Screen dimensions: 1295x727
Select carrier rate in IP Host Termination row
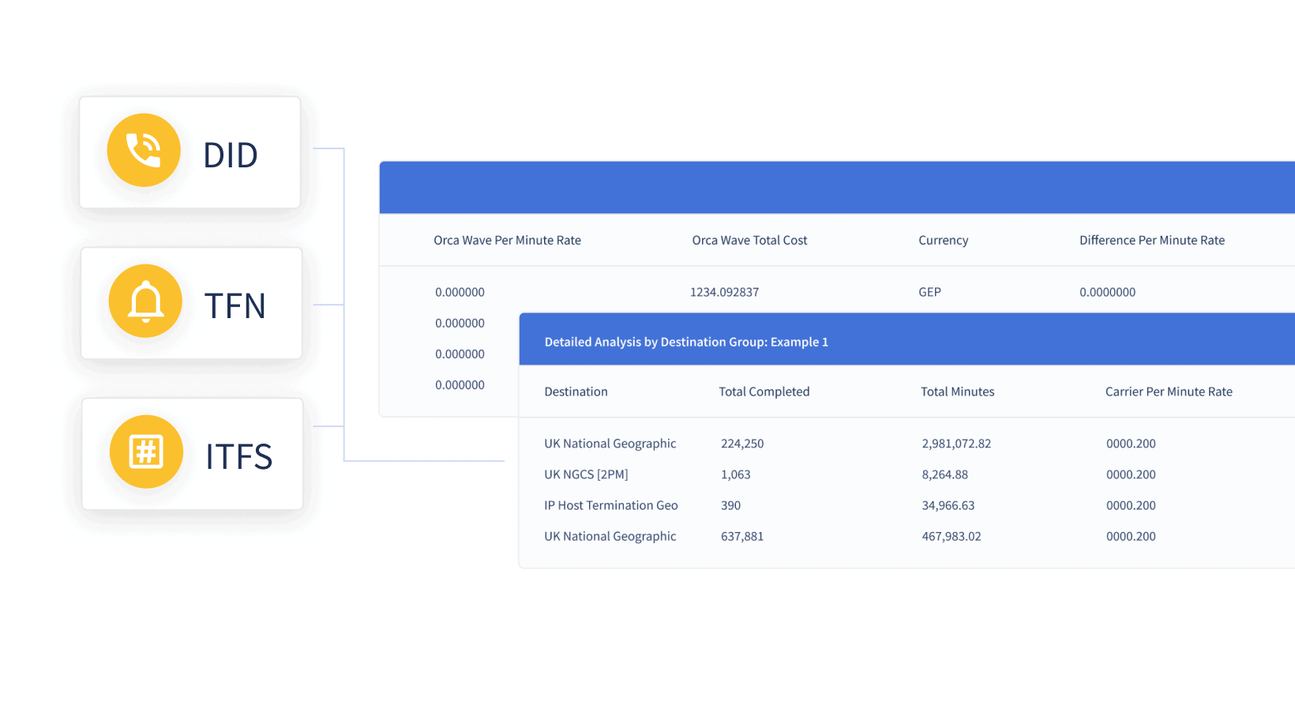click(1131, 505)
